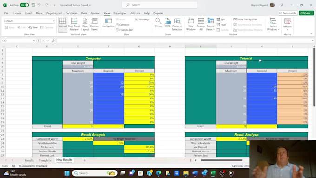
Task: Expand the formula bar
Action: pyautogui.click(x=312, y=40)
